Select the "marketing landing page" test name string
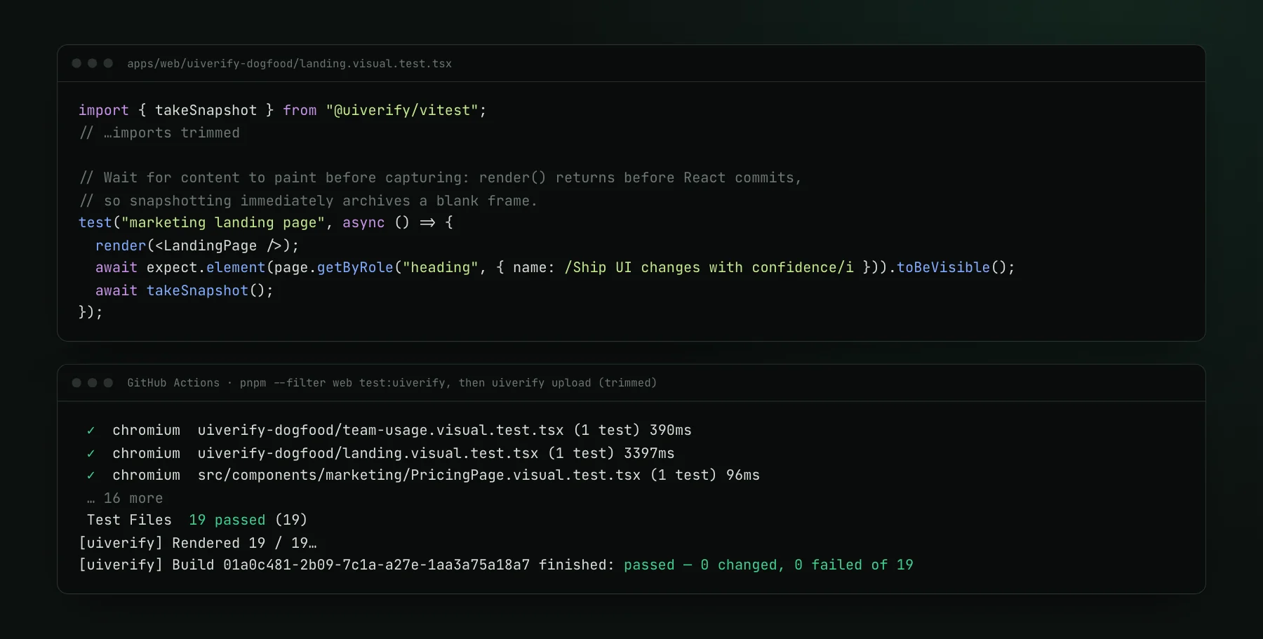The height and width of the screenshot is (639, 1263). (x=223, y=223)
